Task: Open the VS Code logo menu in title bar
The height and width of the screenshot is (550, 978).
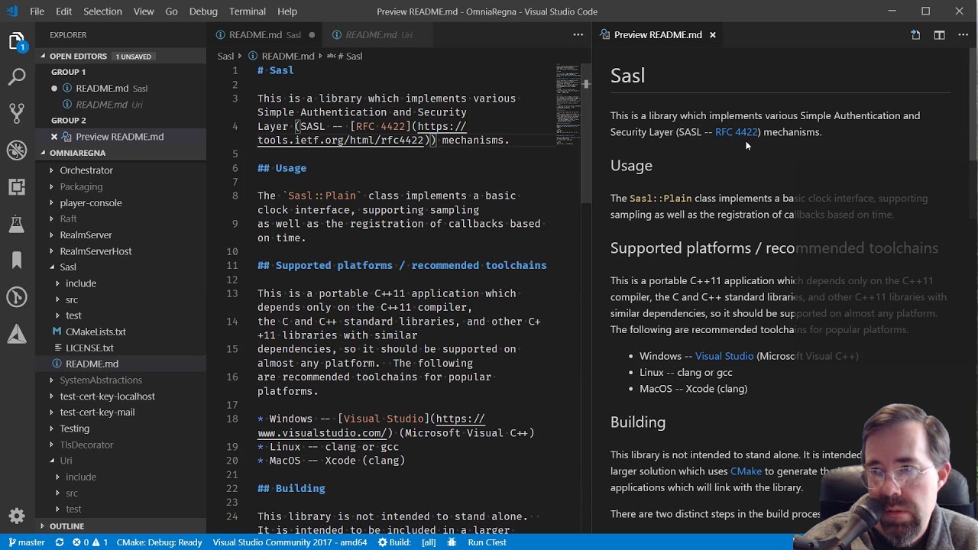Action: [x=12, y=11]
